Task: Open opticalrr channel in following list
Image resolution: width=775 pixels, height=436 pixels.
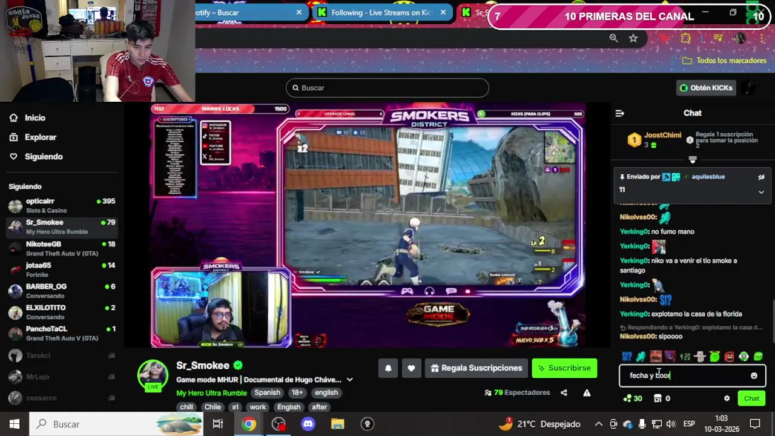Action: point(61,205)
